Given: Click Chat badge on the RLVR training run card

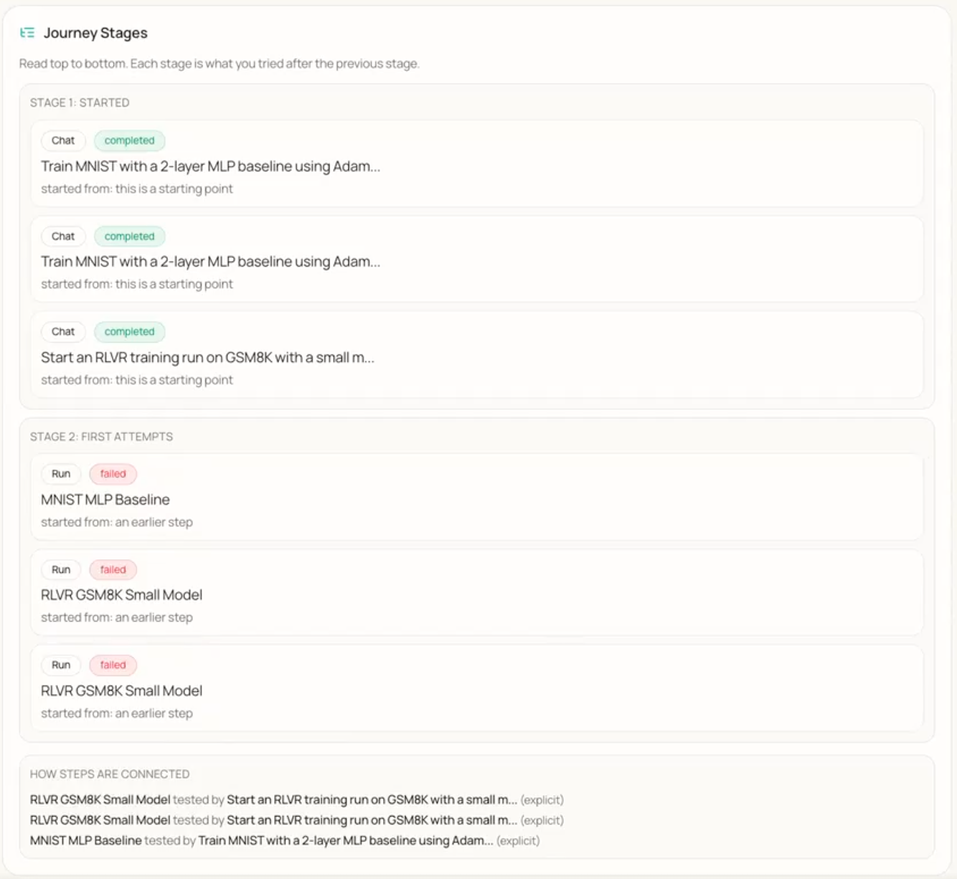Looking at the screenshot, I should [x=63, y=332].
